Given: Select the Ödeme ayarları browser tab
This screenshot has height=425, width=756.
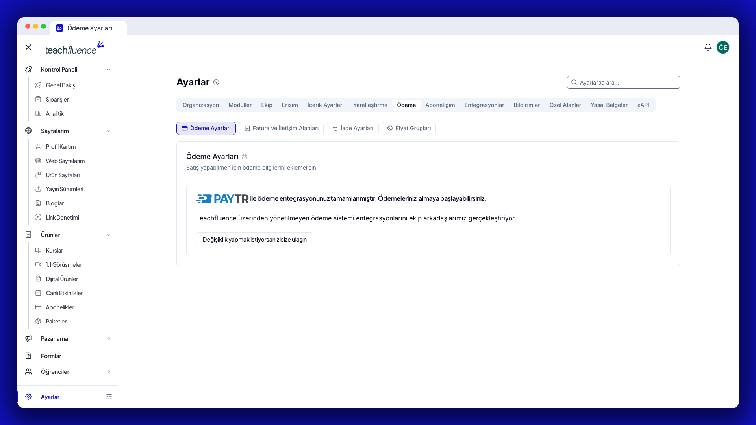Looking at the screenshot, I should [x=89, y=28].
